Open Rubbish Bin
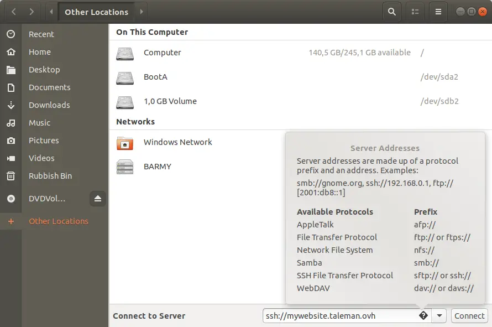 (x=50, y=176)
